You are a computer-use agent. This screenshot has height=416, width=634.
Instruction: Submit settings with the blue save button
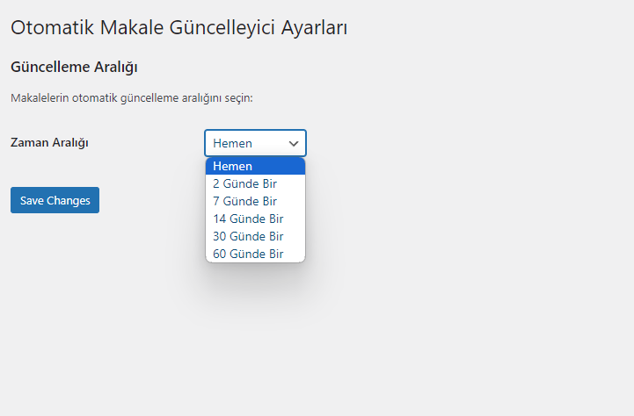(55, 200)
